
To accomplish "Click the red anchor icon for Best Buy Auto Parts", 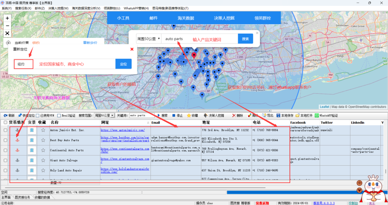I will pos(17,140).
